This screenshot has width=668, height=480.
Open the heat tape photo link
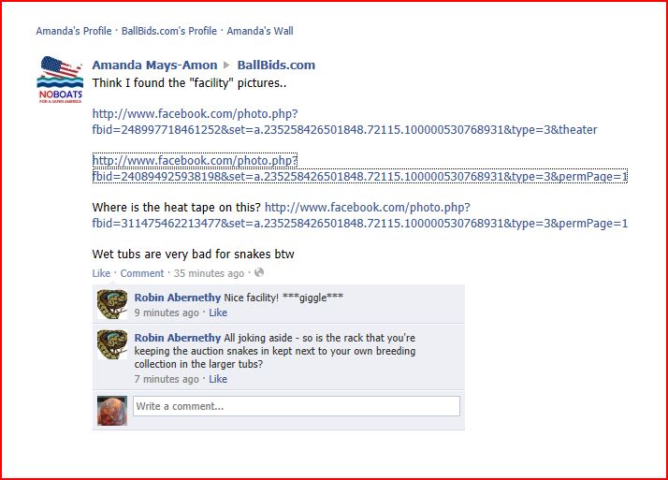pos(360,215)
